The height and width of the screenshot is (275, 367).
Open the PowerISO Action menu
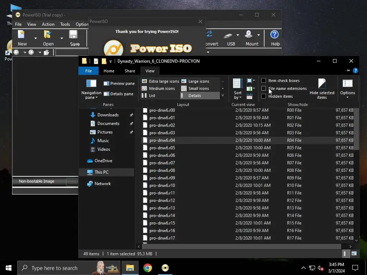[x=48, y=24]
